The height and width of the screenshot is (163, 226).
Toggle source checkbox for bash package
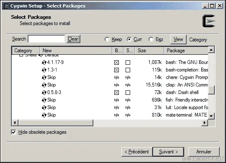coord(128,63)
